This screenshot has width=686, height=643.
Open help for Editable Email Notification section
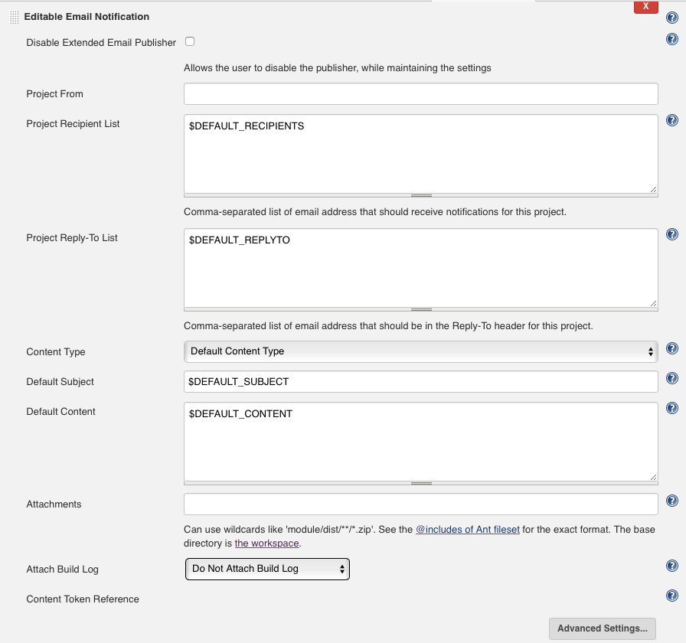coord(672,17)
